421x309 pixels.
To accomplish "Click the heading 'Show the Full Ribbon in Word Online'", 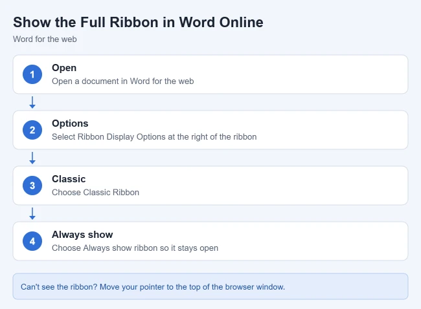I will (138, 22).
